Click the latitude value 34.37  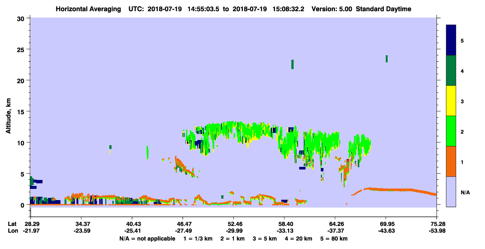(81, 224)
